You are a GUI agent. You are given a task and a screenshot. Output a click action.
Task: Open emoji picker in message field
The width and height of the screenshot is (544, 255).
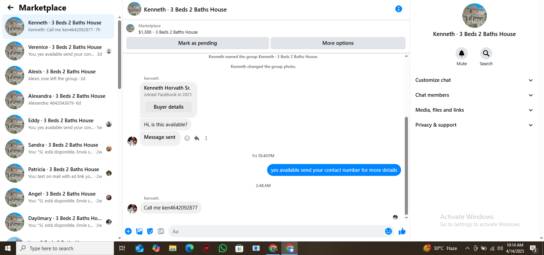pos(389,231)
